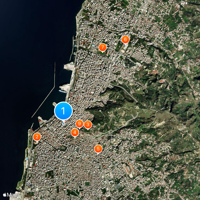Click the small blue dot below marker 1
Image resolution: width=200 pixels, height=200 pixels.
[x=63, y=123]
